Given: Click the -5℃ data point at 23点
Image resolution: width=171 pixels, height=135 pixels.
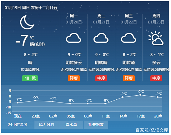Looking at the screenshot, I should pyautogui.click(x=35, y=101).
